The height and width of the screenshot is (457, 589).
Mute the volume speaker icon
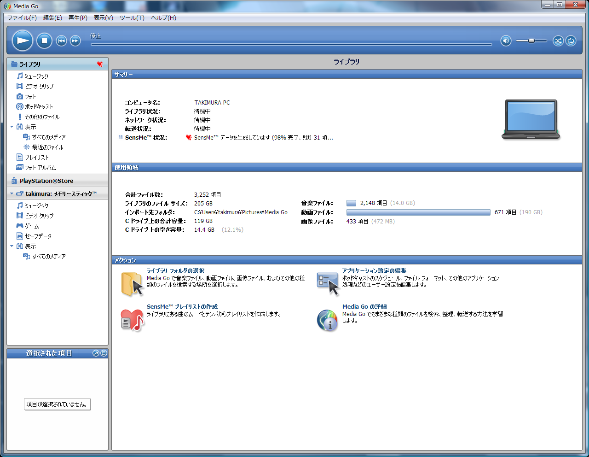click(x=506, y=41)
